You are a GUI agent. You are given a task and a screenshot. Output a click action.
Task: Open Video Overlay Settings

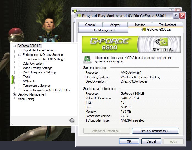point(37,68)
